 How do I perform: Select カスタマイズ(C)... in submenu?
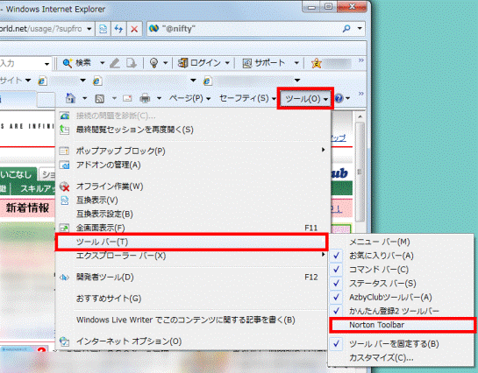401,358
